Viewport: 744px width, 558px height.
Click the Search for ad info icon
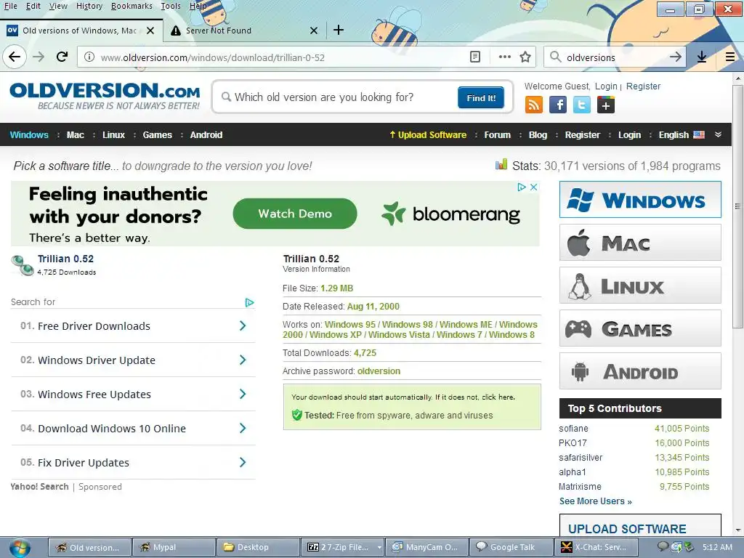[250, 302]
